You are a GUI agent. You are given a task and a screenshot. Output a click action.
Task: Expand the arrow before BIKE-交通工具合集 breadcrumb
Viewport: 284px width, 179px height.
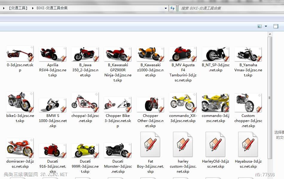[x=33, y=8]
